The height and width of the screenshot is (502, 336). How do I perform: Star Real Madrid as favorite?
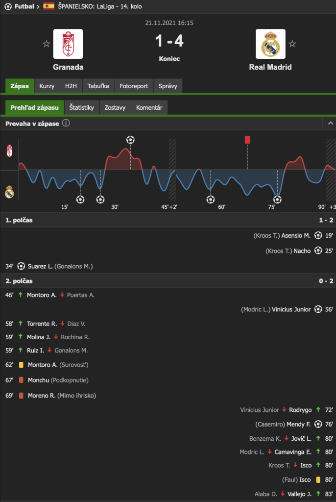point(292,44)
